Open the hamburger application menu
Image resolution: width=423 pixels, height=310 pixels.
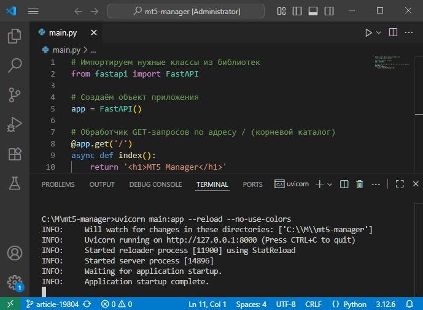coord(33,11)
